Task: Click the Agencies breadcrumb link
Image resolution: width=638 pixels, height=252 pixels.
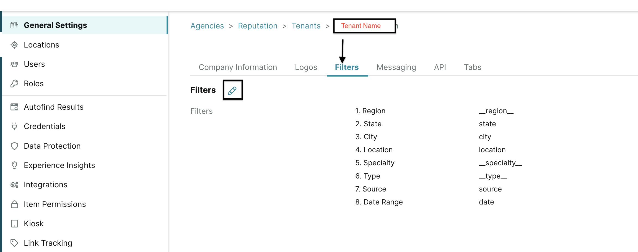Action: (207, 26)
